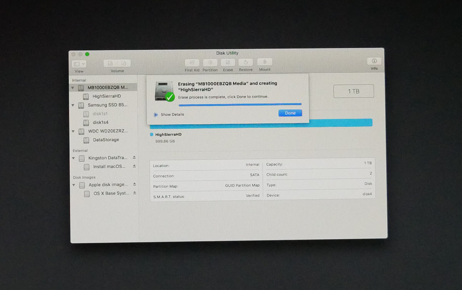Collapse the Samsung SSD disk tree arrow
This screenshot has height=290, width=462.
coord(73,105)
